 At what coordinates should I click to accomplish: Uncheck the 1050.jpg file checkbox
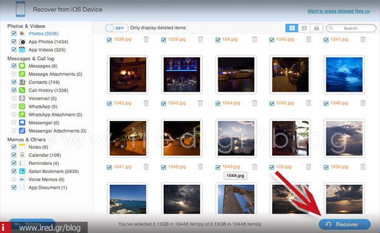point(326,168)
